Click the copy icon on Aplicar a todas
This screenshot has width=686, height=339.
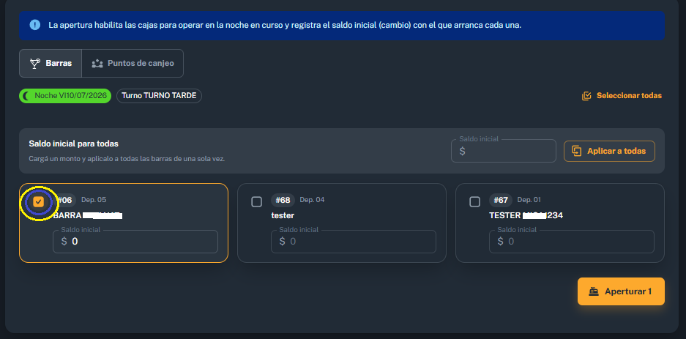tap(577, 152)
